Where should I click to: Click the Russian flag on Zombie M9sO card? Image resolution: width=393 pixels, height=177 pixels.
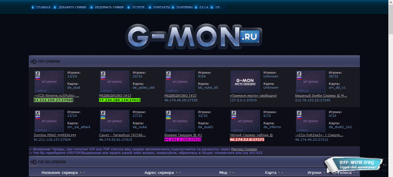pyautogui.click(x=38, y=117)
